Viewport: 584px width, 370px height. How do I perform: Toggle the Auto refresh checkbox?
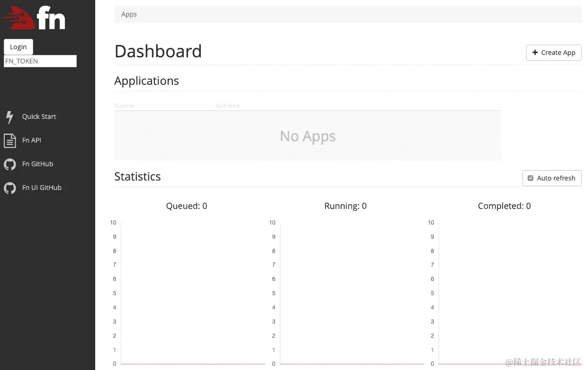tap(530, 178)
